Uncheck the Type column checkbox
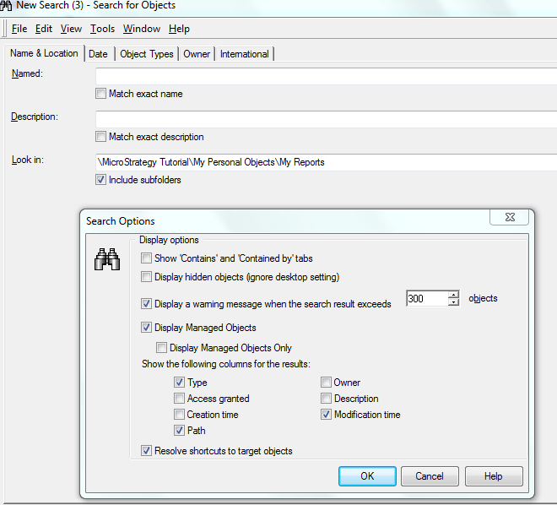 [179, 383]
